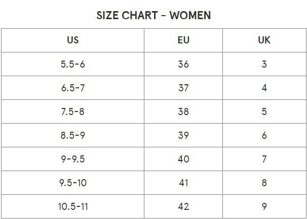Viewport: 307px width, 219px height.
Task: Click the US size 9-9.5 cell
Action: pyautogui.click(x=72, y=159)
